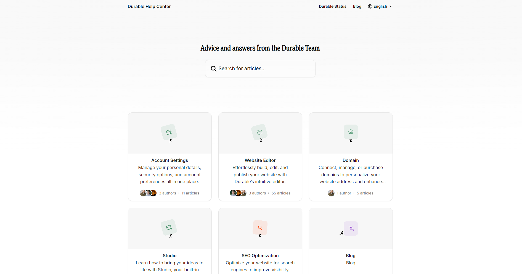Viewport: 522px width, 274px height.
Task: Click the Account Settings card icon
Action: pos(169,132)
